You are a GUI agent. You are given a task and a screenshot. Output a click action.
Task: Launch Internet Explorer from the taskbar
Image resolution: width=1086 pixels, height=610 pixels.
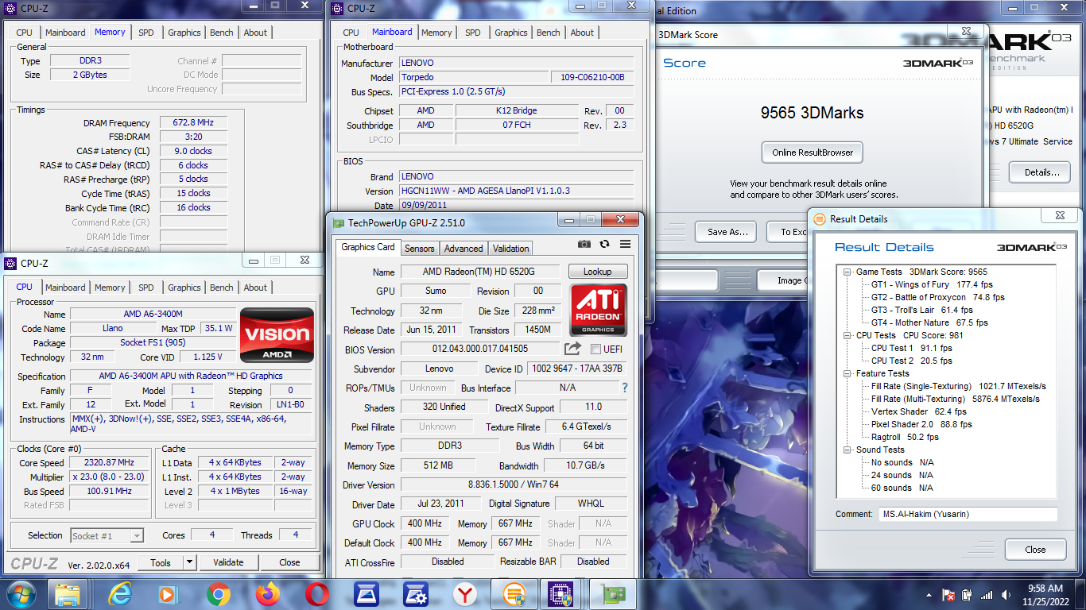coord(121,594)
